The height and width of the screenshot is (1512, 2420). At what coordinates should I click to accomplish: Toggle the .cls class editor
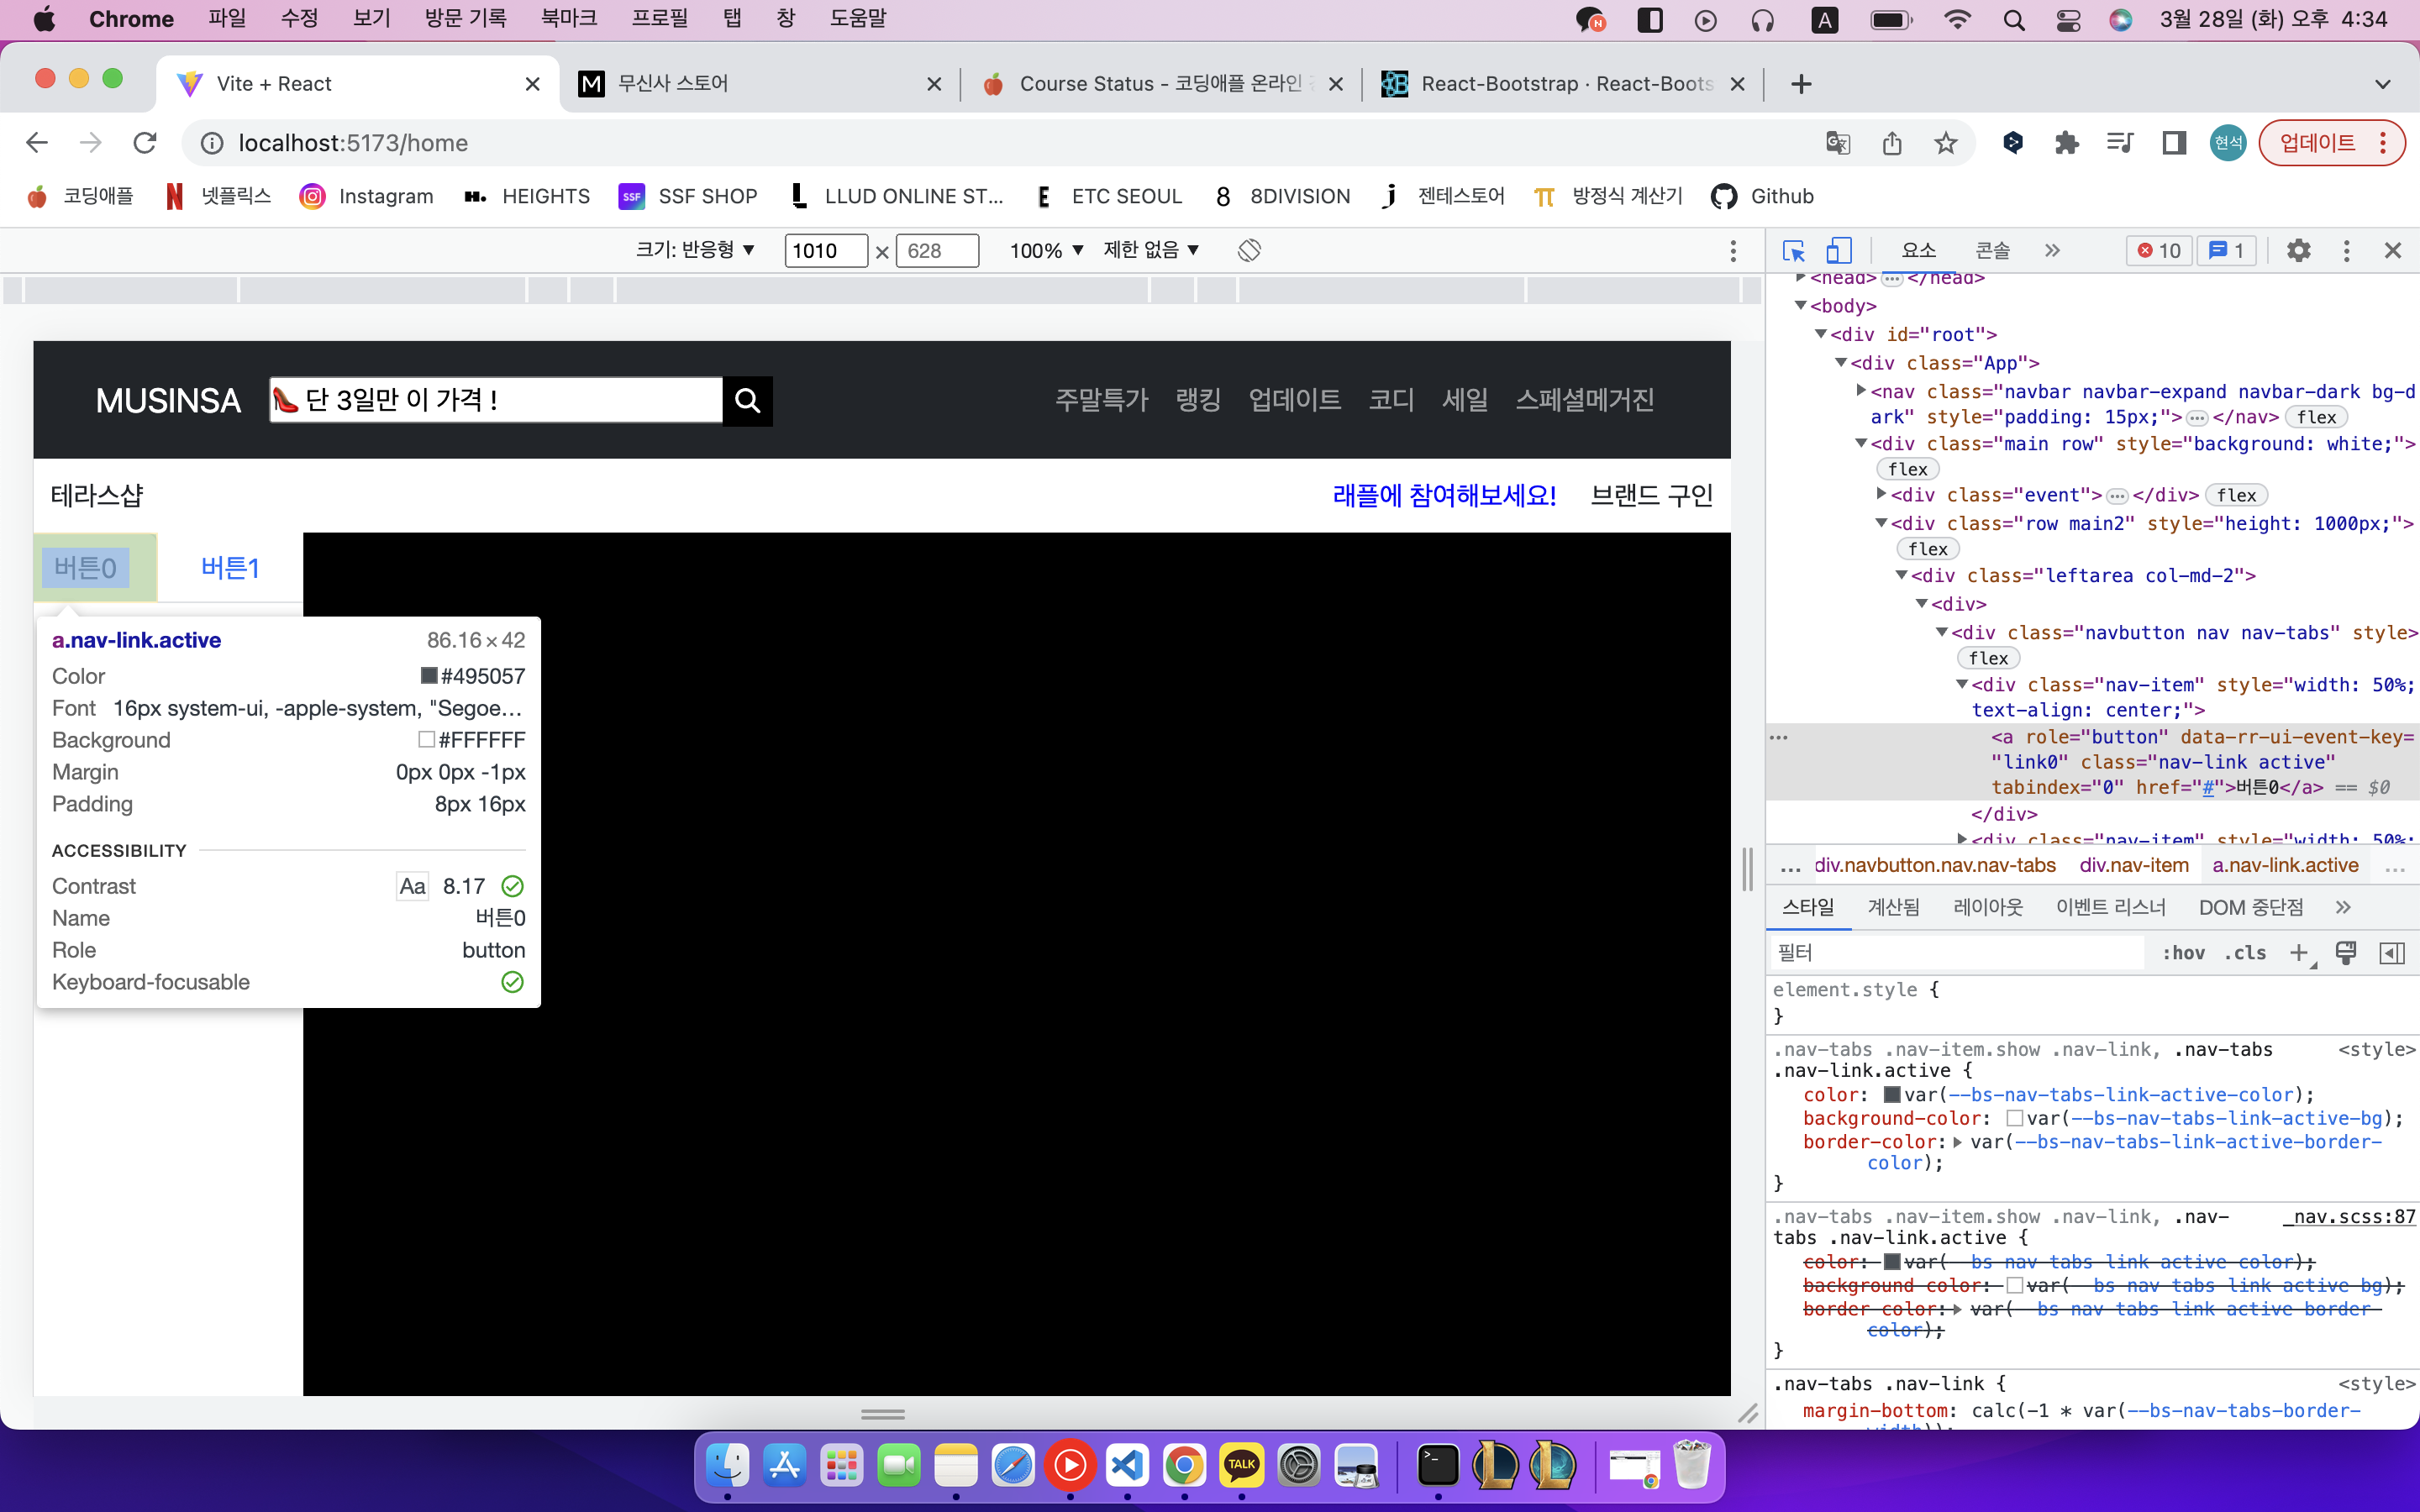[x=2245, y=953]
